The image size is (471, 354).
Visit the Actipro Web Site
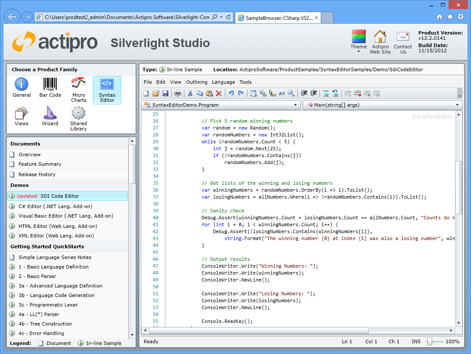coord(380,42)
